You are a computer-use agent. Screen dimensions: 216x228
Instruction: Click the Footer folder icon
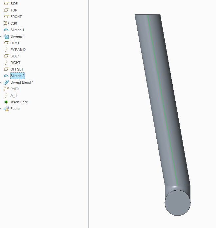(x=6, y=109)
